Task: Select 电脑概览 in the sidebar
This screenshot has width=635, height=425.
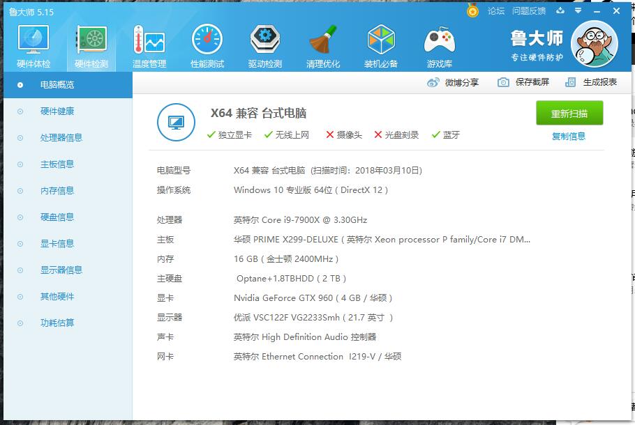Action: [68, 85]
